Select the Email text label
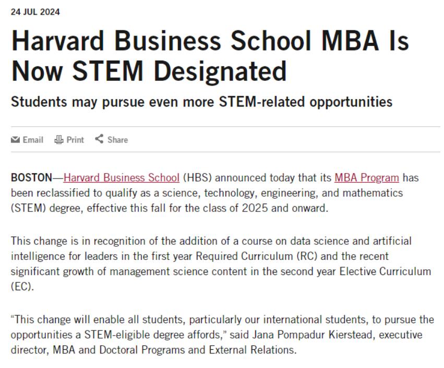Screen dimensions: 444x368 (x=33, y=140)
